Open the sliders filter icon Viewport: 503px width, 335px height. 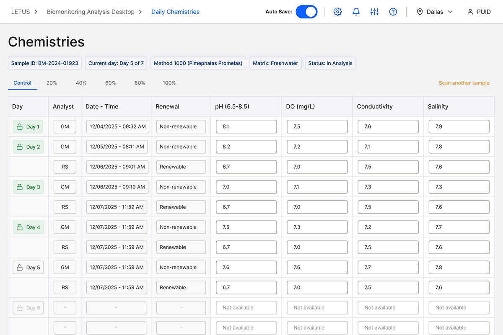(374, 12)
